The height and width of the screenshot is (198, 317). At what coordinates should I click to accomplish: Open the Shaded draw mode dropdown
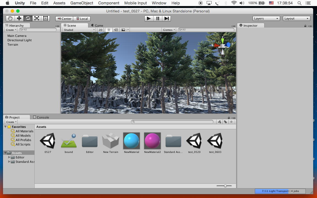click(x=79, y=30)
